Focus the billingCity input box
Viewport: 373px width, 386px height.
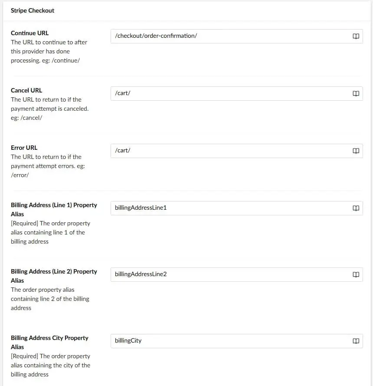point(230,341)
